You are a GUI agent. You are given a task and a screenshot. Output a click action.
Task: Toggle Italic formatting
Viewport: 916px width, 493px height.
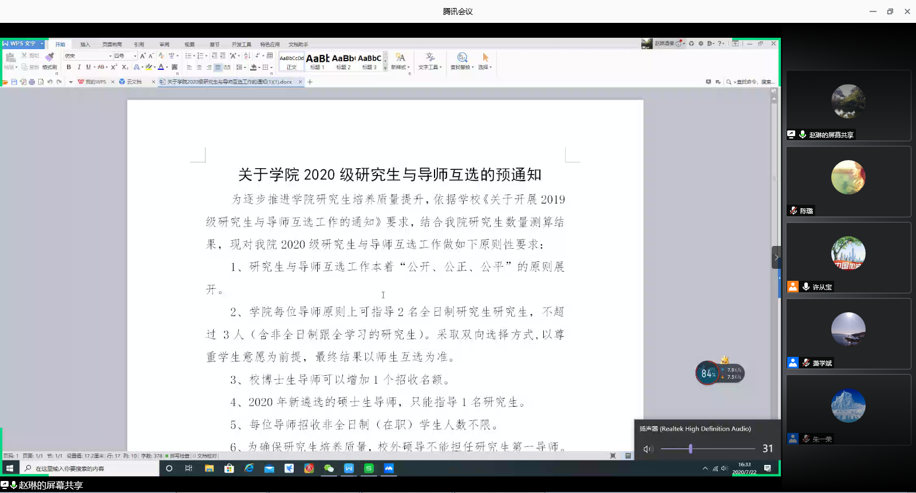click(x=79, y=67)
